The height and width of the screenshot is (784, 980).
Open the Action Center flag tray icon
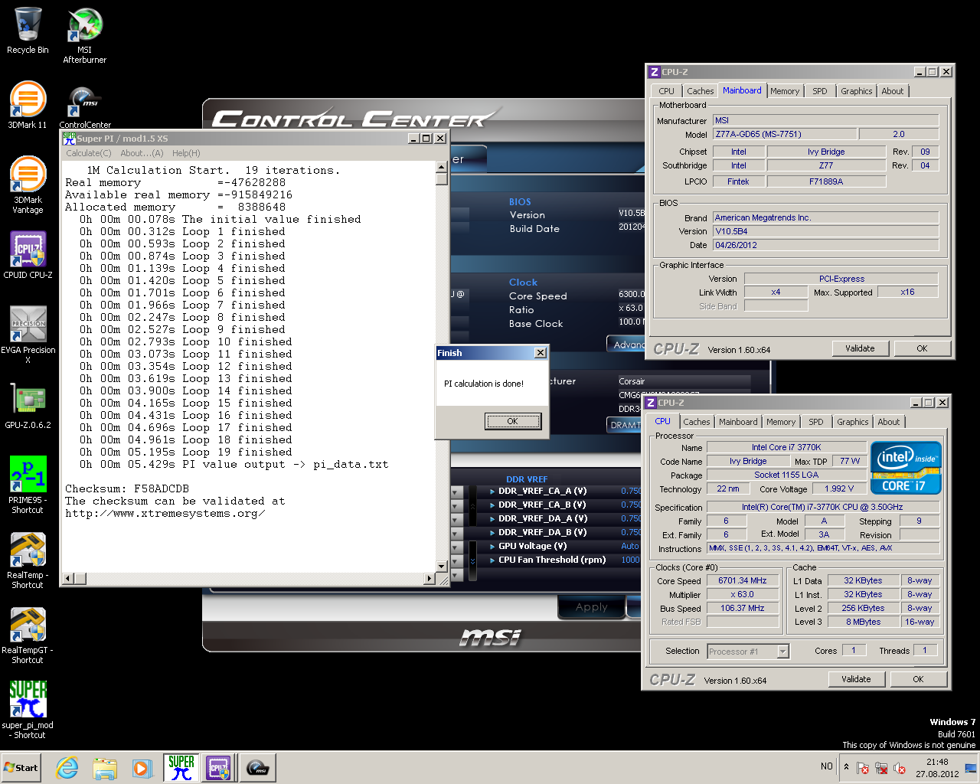pyautogui.click(x=863, y=768)
